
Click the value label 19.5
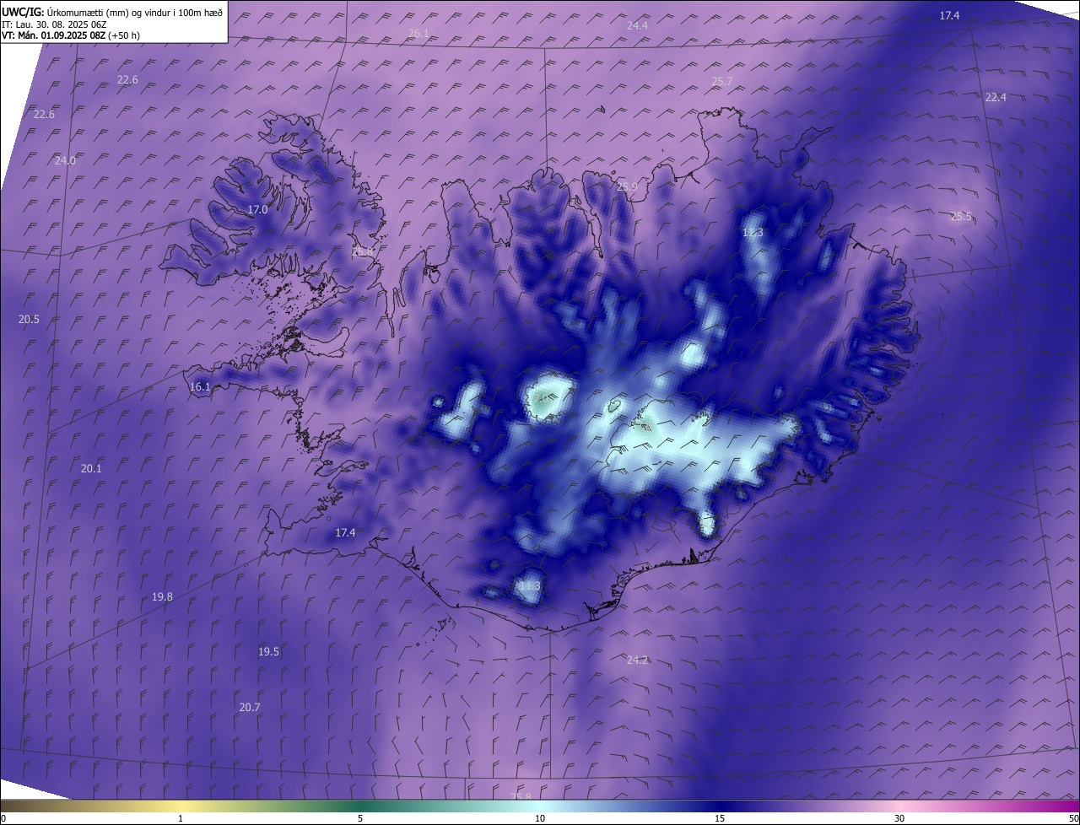(x=268, y=651)
